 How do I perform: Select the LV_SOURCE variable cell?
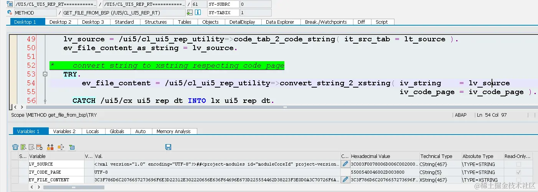coord(56,164)
